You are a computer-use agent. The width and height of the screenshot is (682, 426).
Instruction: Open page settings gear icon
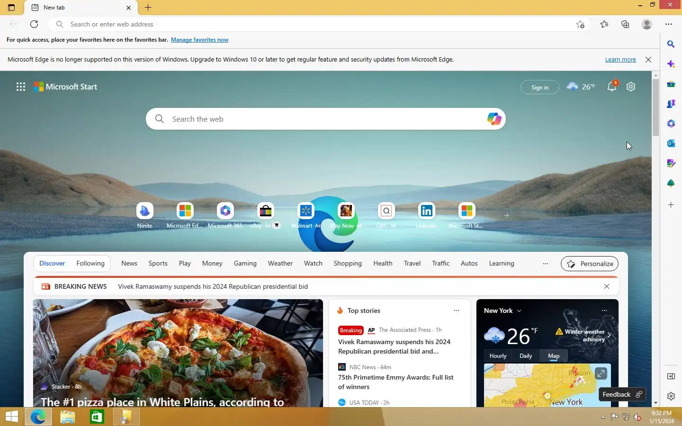pyautogui.click(x=631, y=87)
